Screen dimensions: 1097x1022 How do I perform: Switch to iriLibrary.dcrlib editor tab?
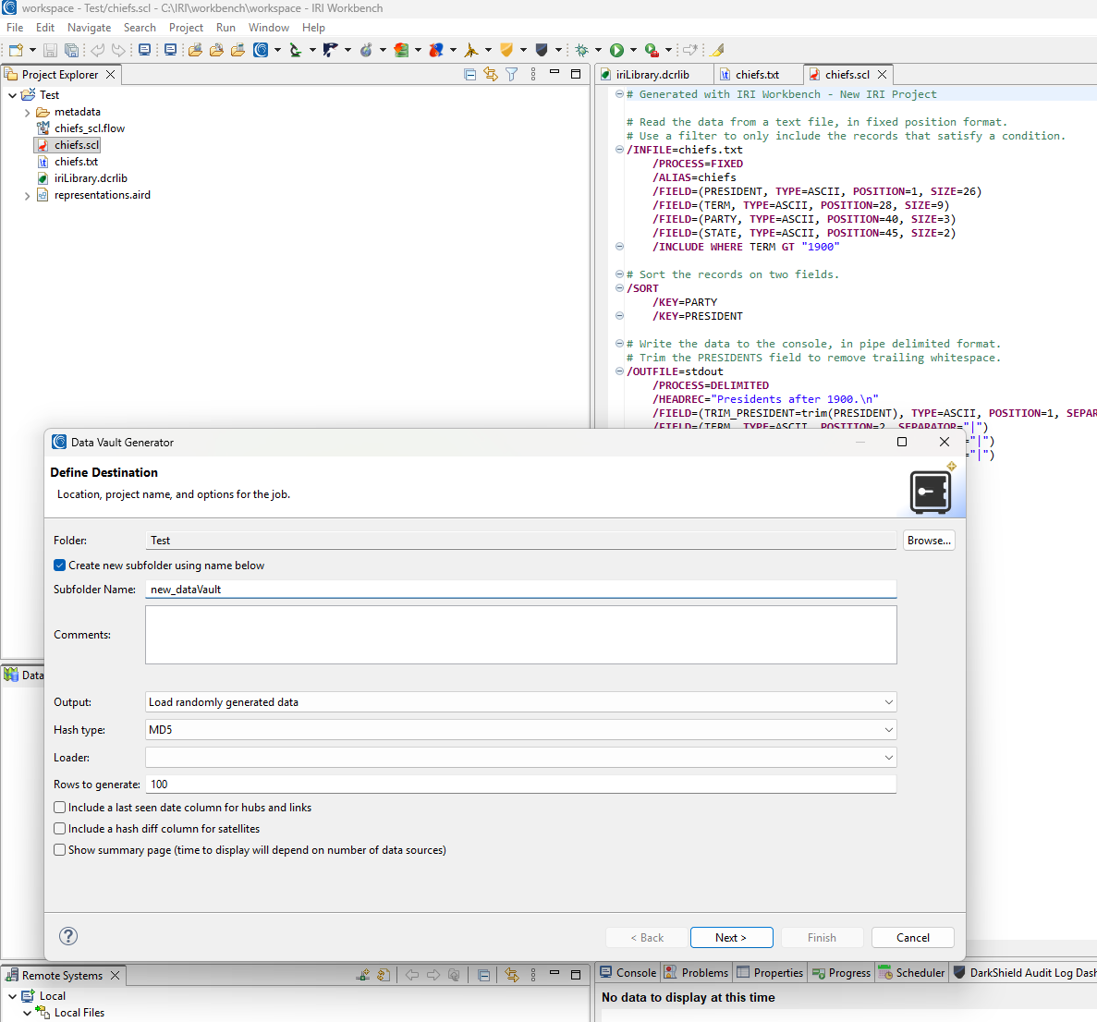click(652, 75)
